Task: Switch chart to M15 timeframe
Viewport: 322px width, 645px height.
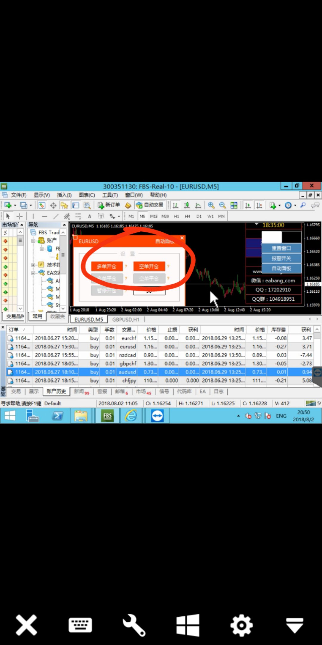Action: 154,216
